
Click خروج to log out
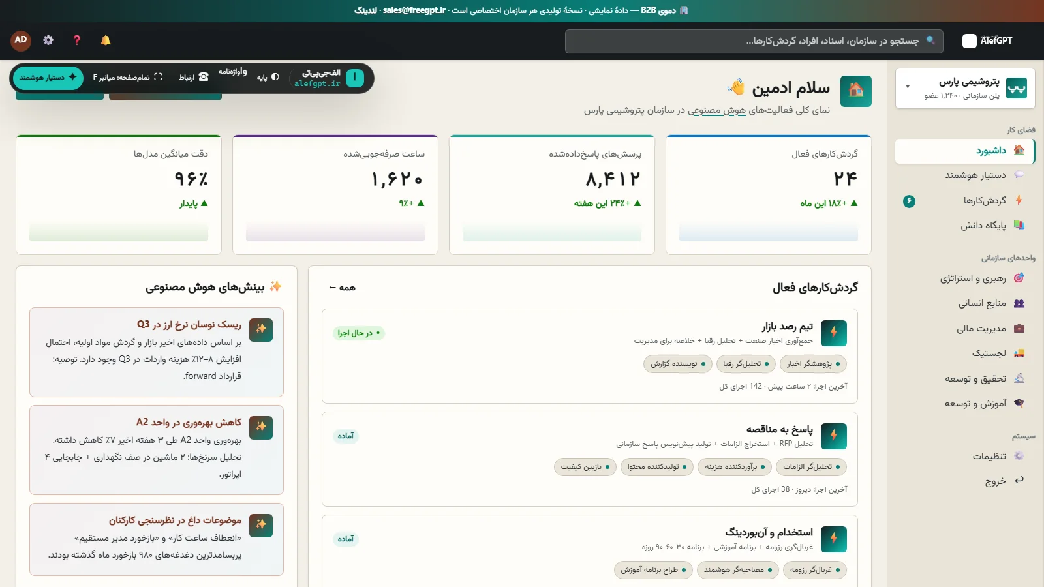pos(964,481)
